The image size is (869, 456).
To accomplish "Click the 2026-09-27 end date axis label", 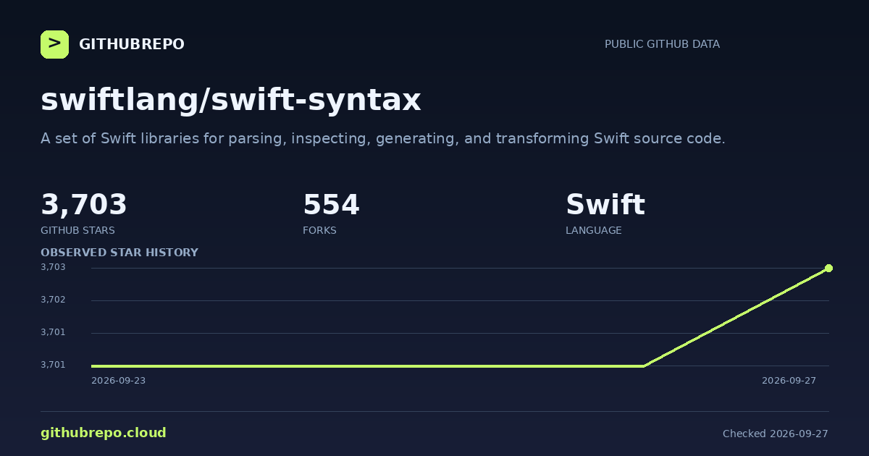I will [789, 381].
